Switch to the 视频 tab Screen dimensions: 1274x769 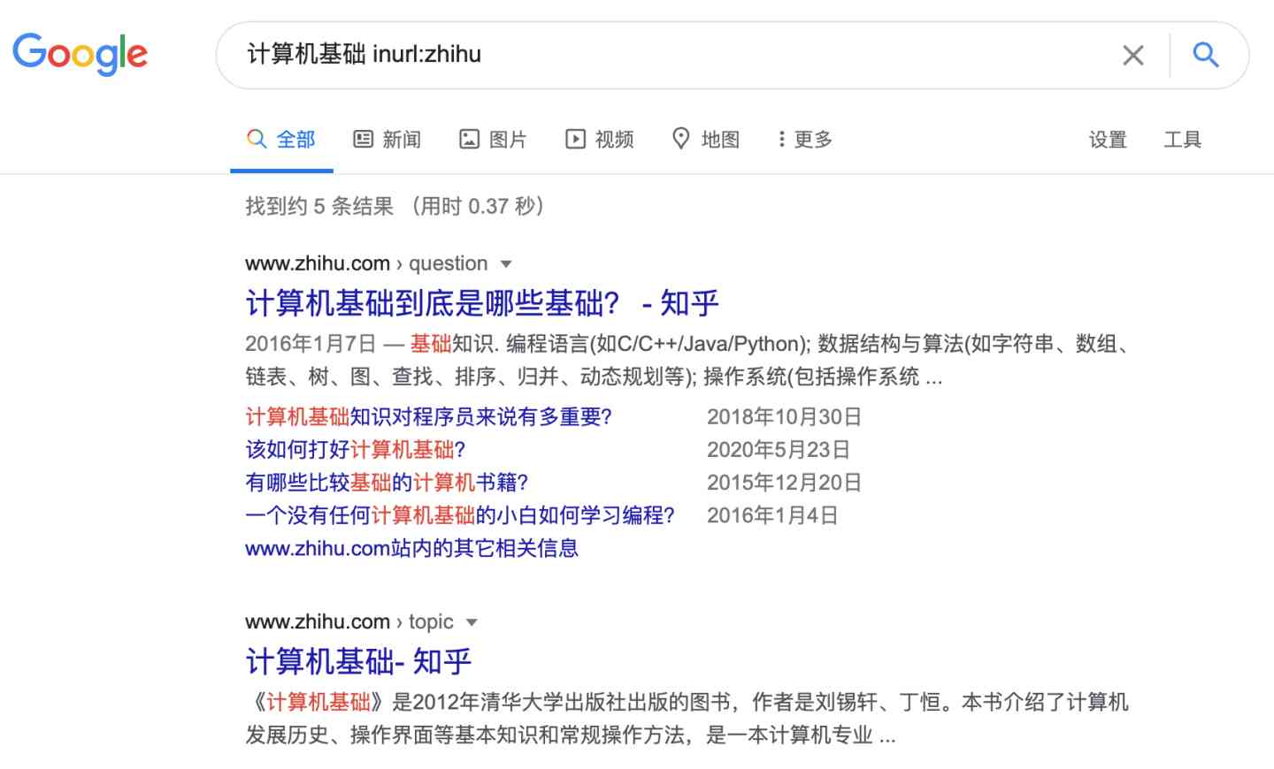pyautogui.click(x=600, y=140)
